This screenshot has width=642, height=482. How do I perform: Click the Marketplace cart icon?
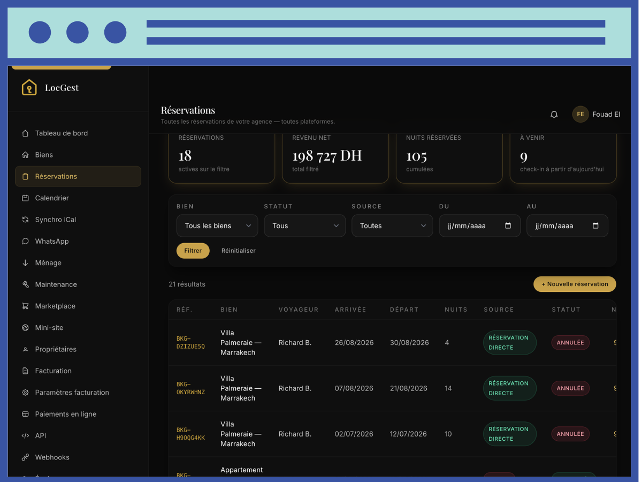tap(25, 306)
